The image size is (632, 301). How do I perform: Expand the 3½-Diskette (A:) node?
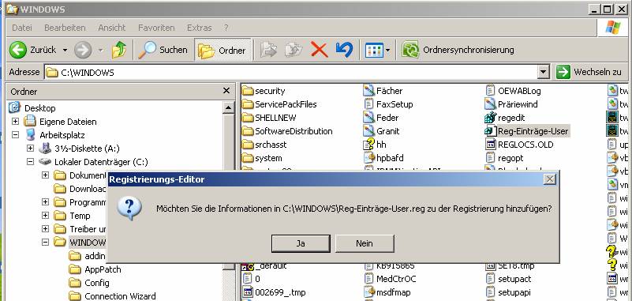30,149
